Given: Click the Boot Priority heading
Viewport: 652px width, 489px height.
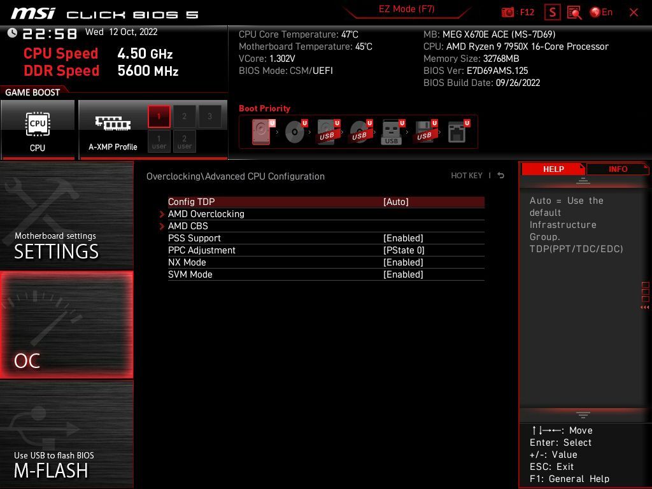Looking at the screenshot, I should (264, 108).
